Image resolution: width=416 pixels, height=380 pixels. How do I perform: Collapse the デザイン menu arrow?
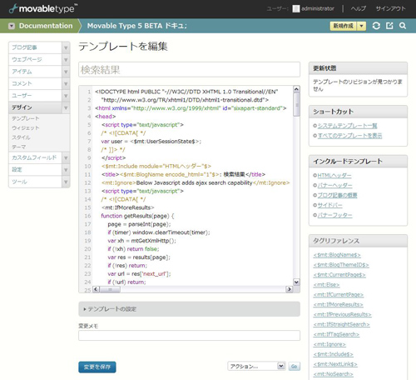(x=66, y=107)
